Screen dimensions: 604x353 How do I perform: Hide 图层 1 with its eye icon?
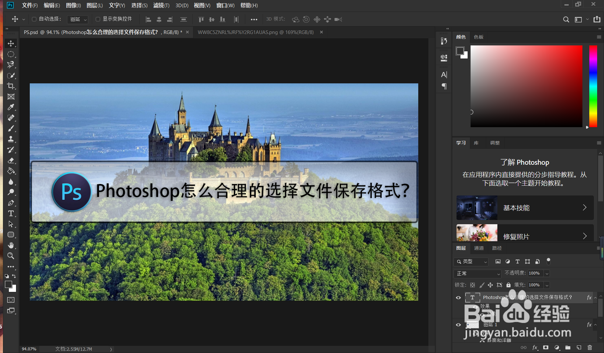tap(458, 325)
